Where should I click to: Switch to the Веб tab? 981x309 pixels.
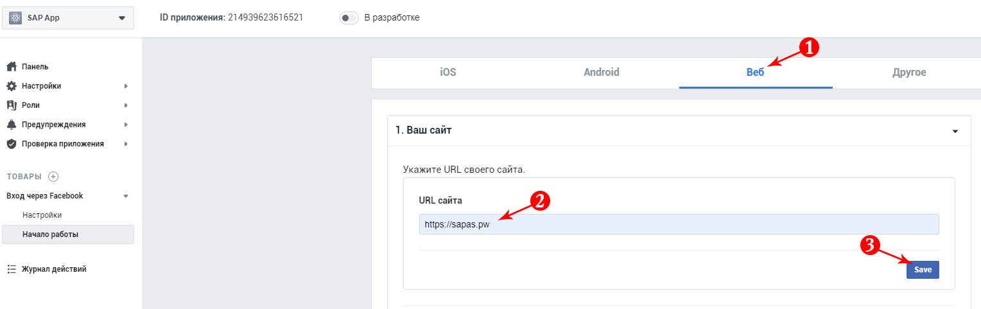pos(756,73)
